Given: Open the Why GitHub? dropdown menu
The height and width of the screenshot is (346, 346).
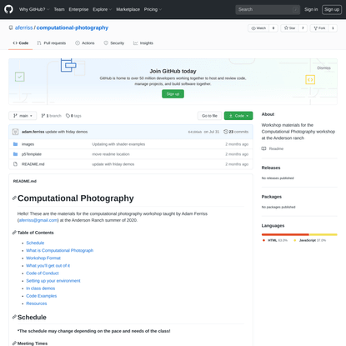Looking at the screenshot, I should (34, 9).
